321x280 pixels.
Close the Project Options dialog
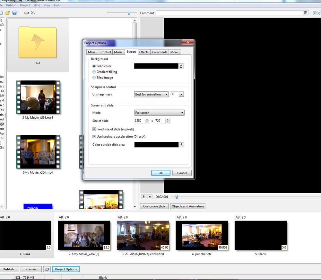point(187,42)
